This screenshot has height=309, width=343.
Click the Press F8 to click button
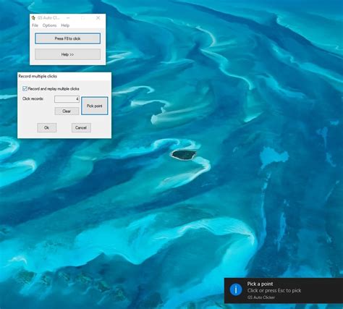67,38
